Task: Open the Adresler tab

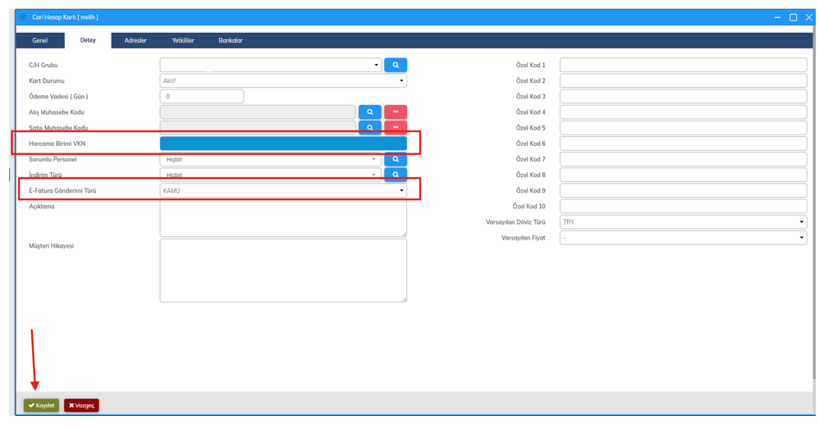Action: click(x=135, y=40)
